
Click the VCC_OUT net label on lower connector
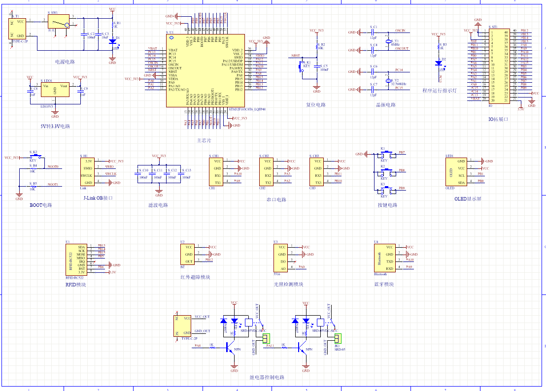coord(203,317)
